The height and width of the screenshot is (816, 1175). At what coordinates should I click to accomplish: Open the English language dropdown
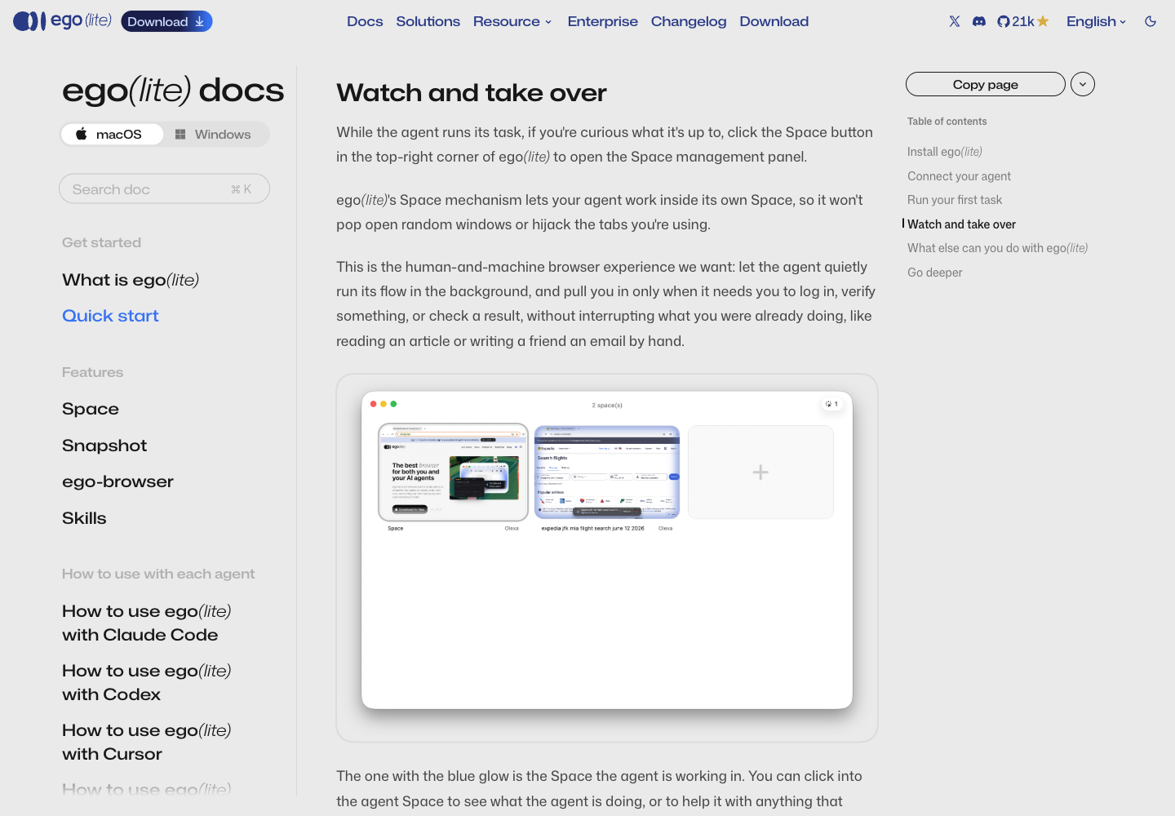[1097, 21]
